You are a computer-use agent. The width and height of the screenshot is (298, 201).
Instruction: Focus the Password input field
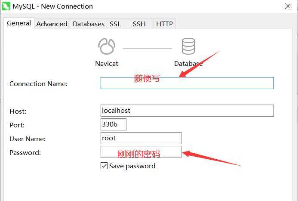(x=141, y=152)
